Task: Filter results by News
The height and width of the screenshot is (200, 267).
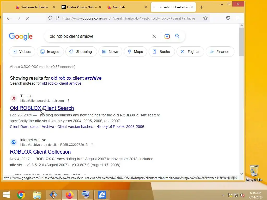Action: coord(110,52)
